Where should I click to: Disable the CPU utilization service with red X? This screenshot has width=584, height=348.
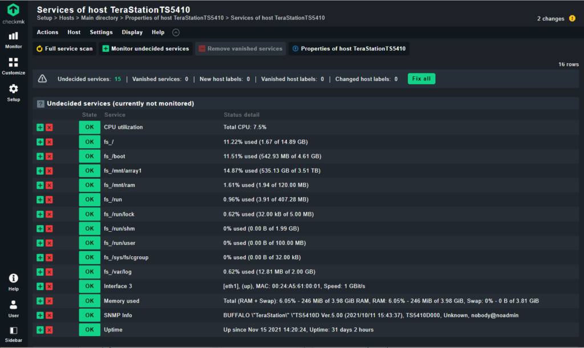pyautogui.click(x=49, y=128)
